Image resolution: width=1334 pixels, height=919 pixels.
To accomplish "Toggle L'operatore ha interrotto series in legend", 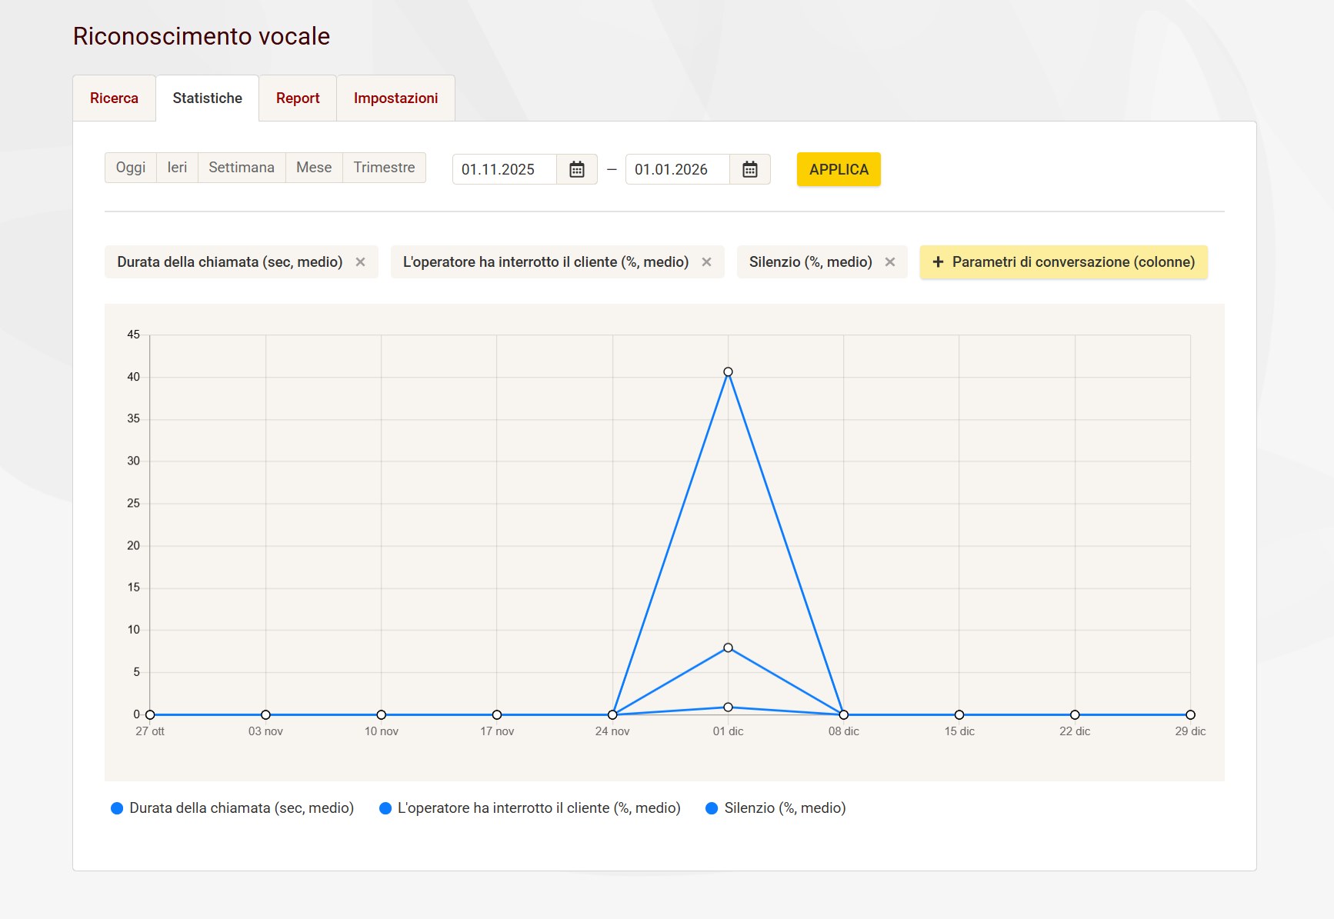I will (x=530, y=808).
